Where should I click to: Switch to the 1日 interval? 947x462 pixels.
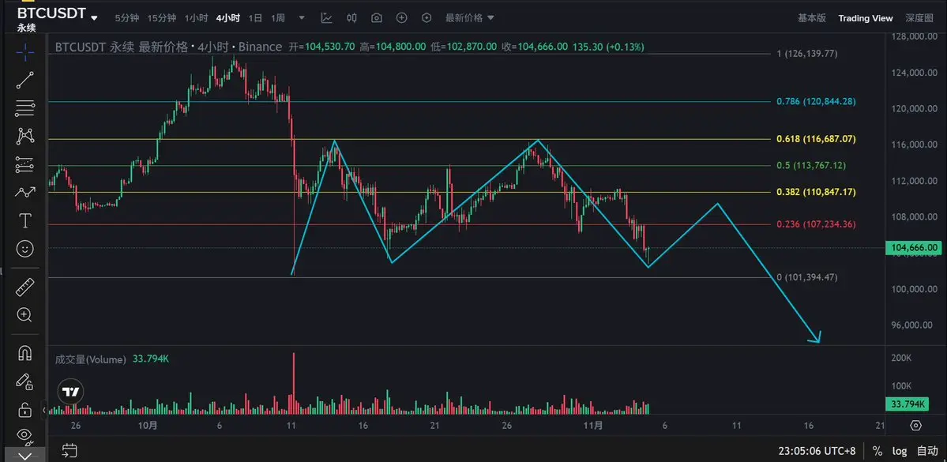coord(255,18)
